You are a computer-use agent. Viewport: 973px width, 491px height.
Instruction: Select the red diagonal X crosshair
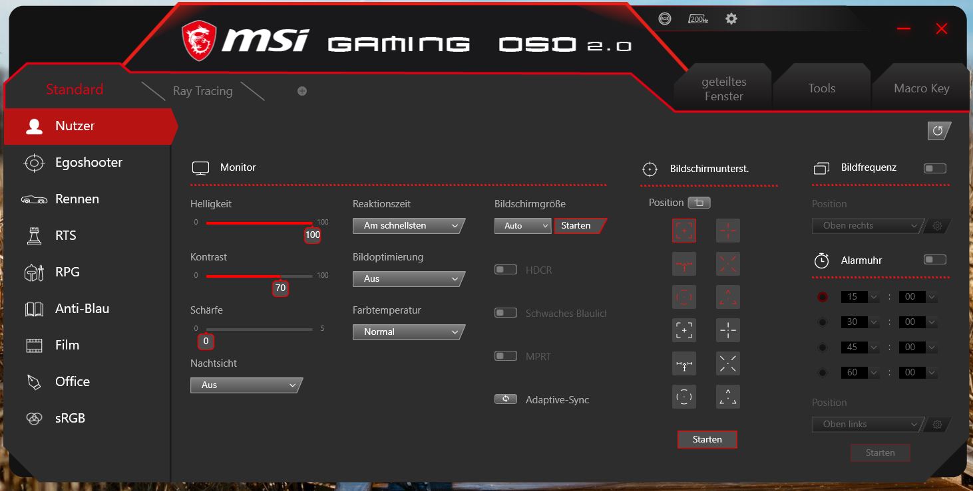click(728, 264)
